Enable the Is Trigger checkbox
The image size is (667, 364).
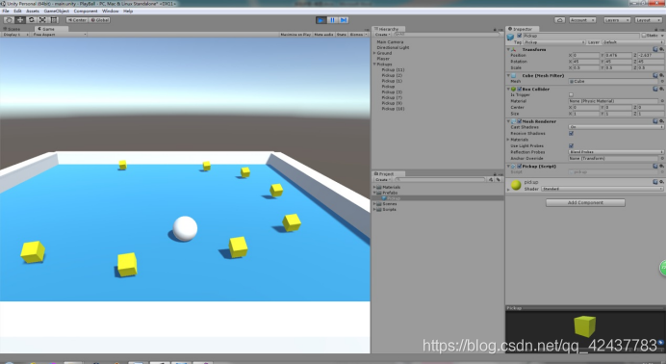pos(572,95)
